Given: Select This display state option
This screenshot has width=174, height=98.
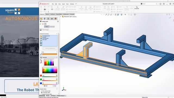Looking at the screenshot, I should pos(42,91).
